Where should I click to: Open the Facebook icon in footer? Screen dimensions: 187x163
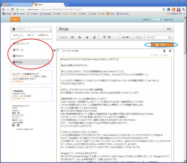pyautogui.click(x=13, y=125)
